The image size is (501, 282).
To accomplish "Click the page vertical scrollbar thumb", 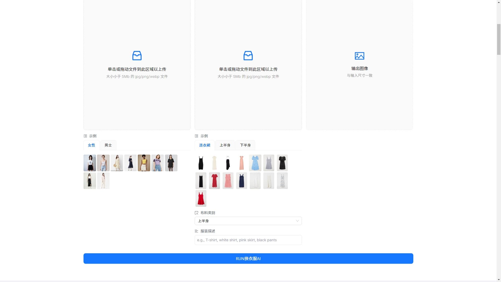I will click(499, 39).
